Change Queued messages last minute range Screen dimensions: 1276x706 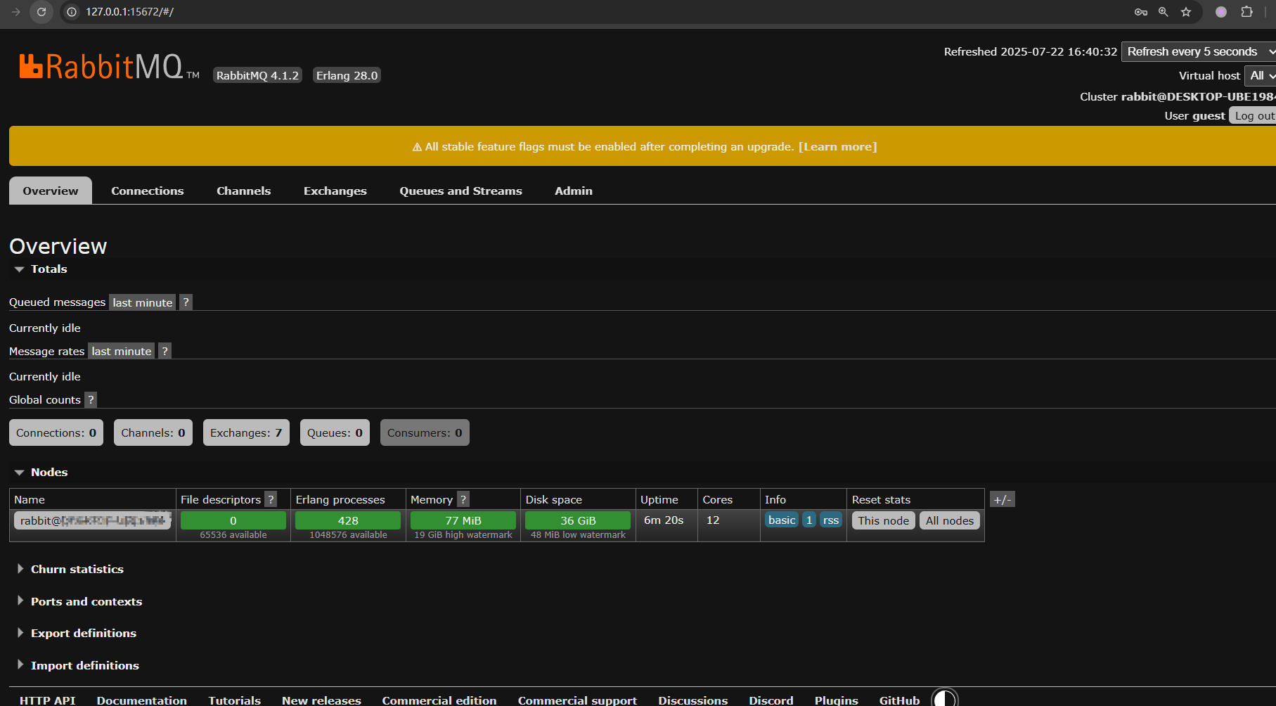point(143,302)
